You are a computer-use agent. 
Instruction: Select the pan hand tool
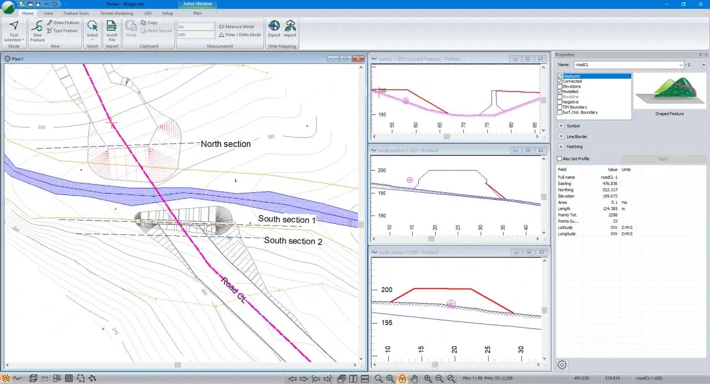415,378
